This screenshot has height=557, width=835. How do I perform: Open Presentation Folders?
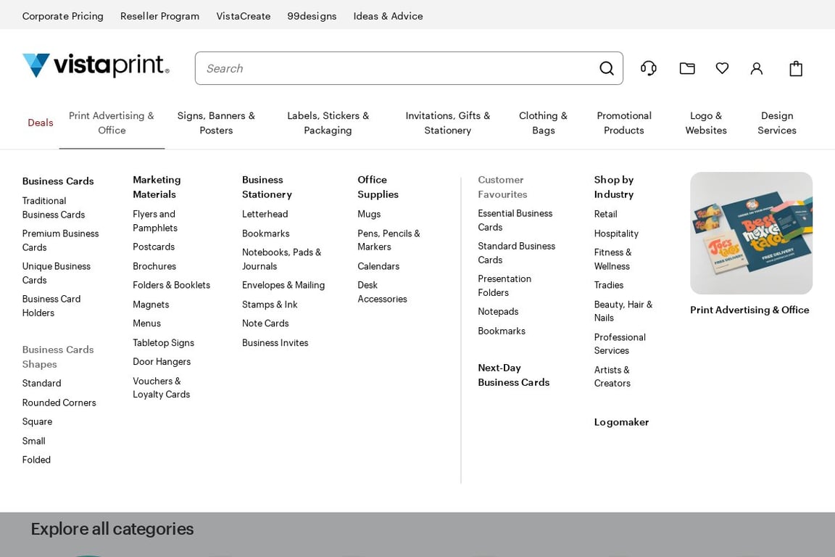tap(504, 286)
